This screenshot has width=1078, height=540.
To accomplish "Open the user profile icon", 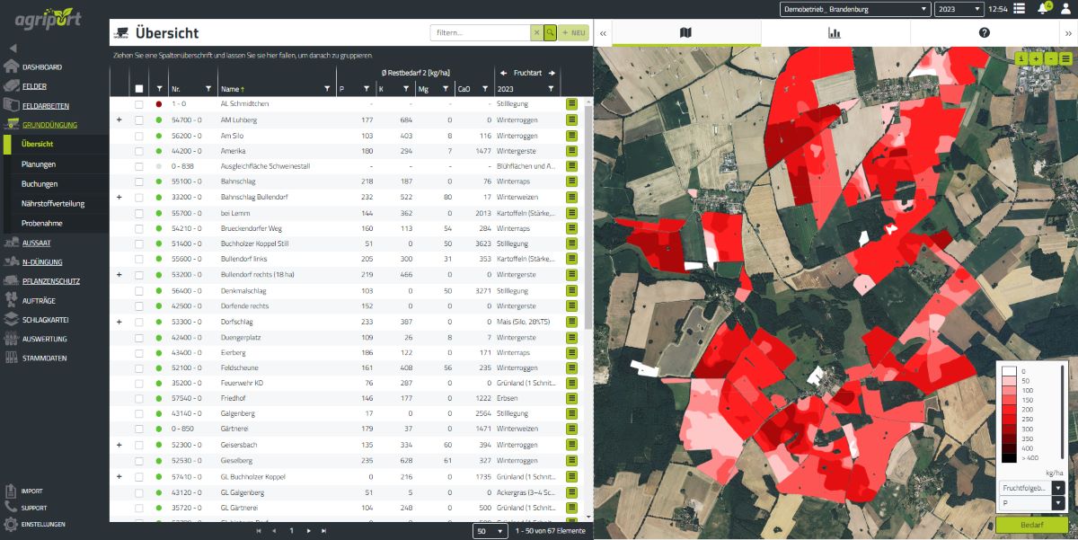I will tap(1066, 9).
